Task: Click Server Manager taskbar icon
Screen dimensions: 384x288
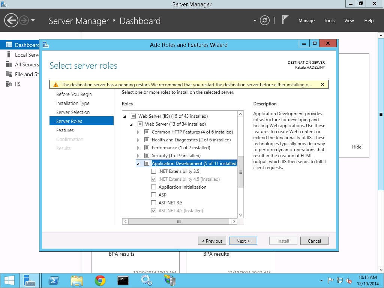Action: (x=29, y=280)
